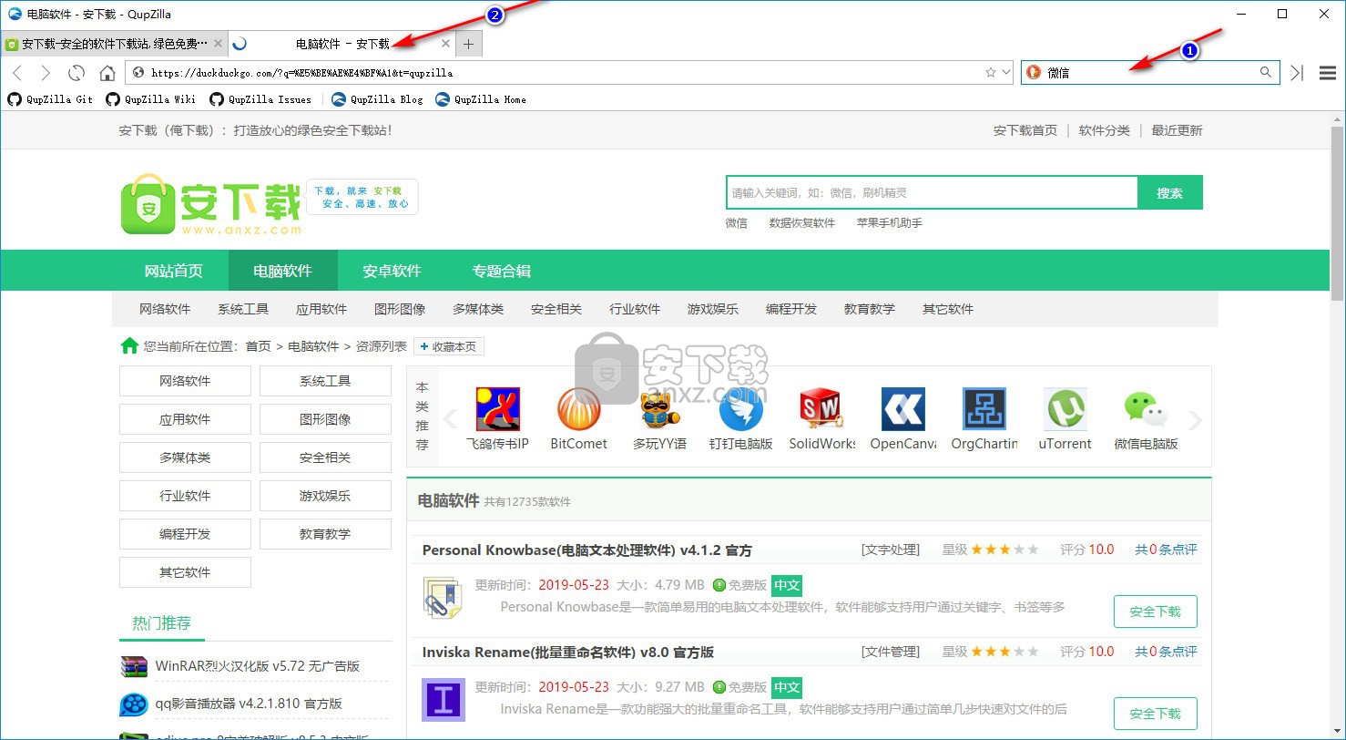Open 安下载首页 link in top bar

pos(1025,130)
